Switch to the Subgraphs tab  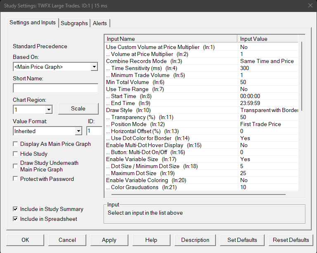pyautogui.click(x=74, y=23)
